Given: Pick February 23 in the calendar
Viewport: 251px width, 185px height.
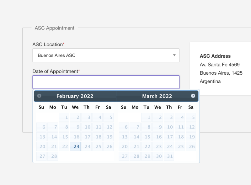Looking at the screenshot, I should (75, 146).
